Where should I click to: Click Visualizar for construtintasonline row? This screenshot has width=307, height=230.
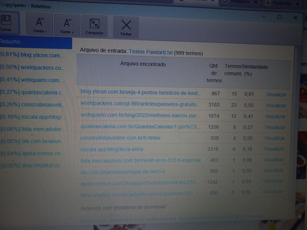[274, 138]
